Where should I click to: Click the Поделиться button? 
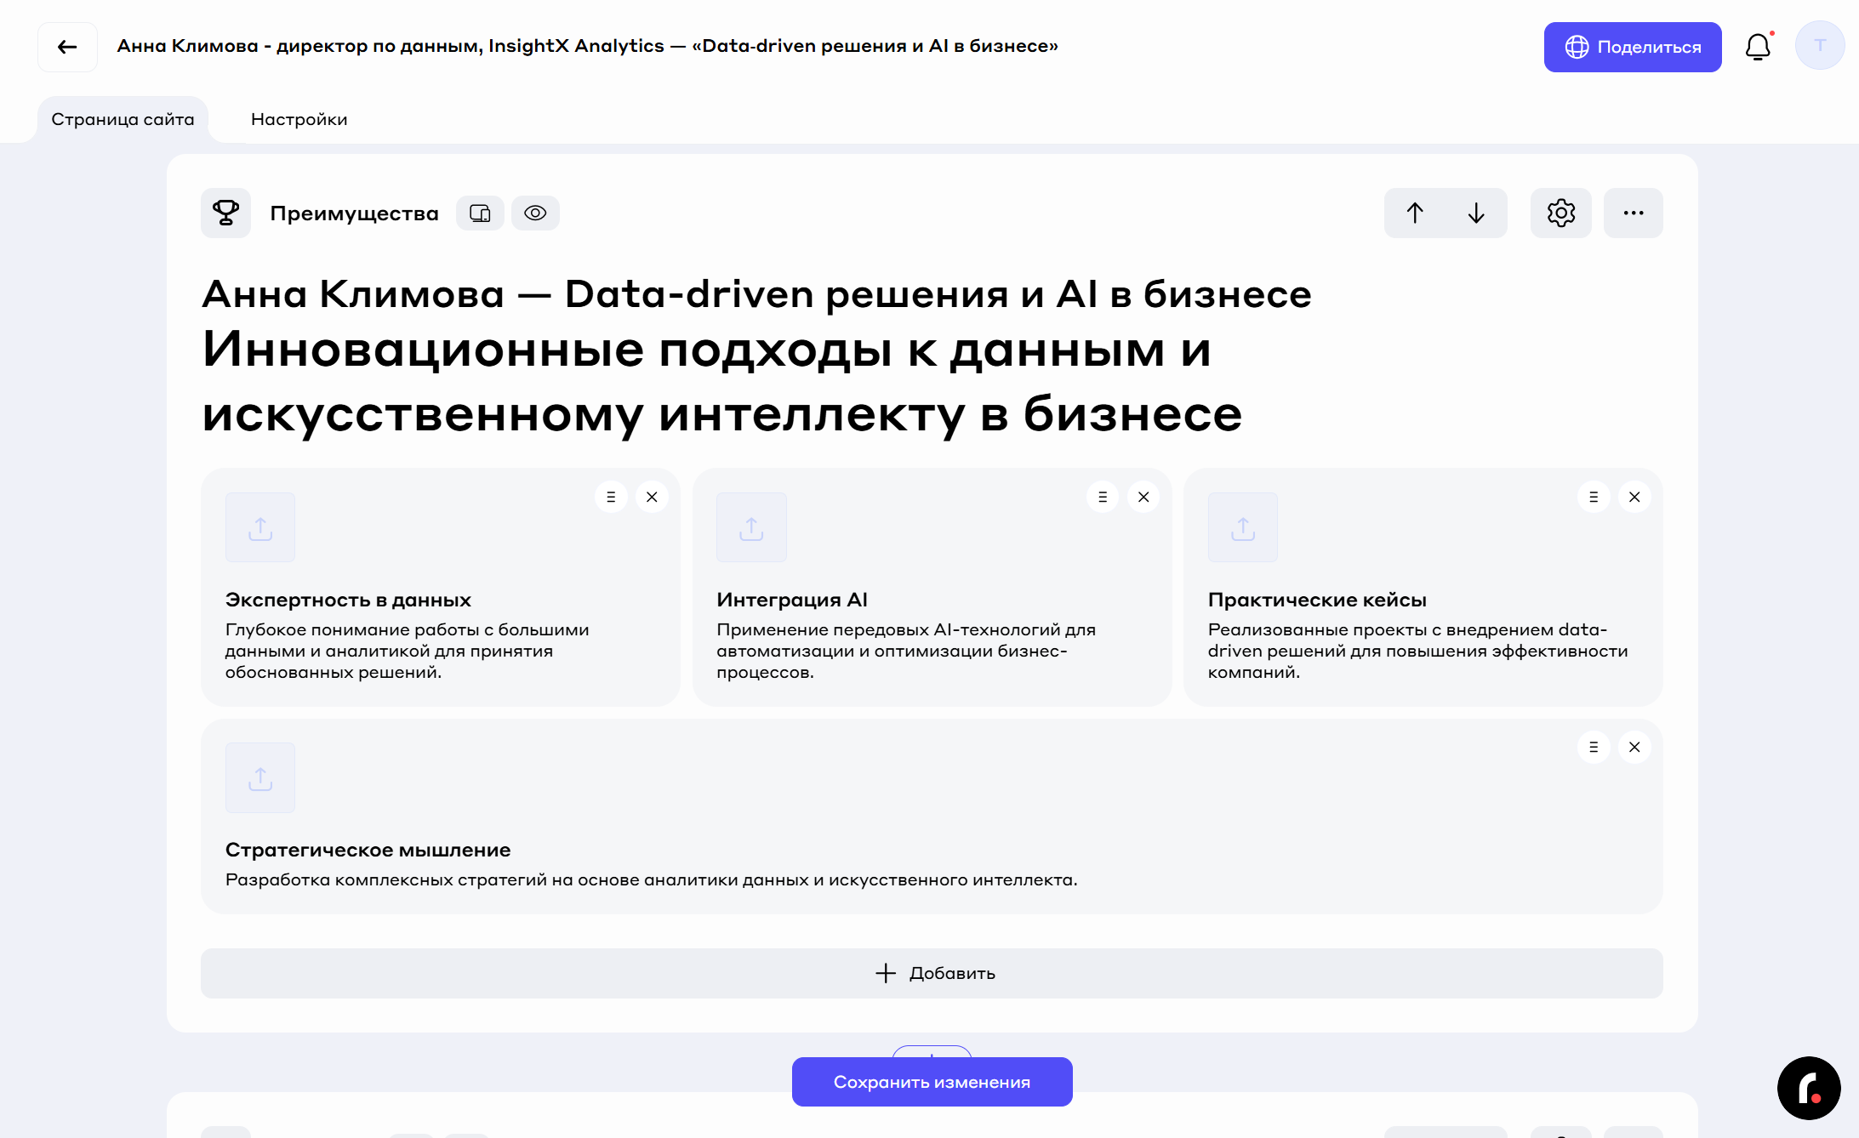pyautogui.click(x=1632, y=47)
